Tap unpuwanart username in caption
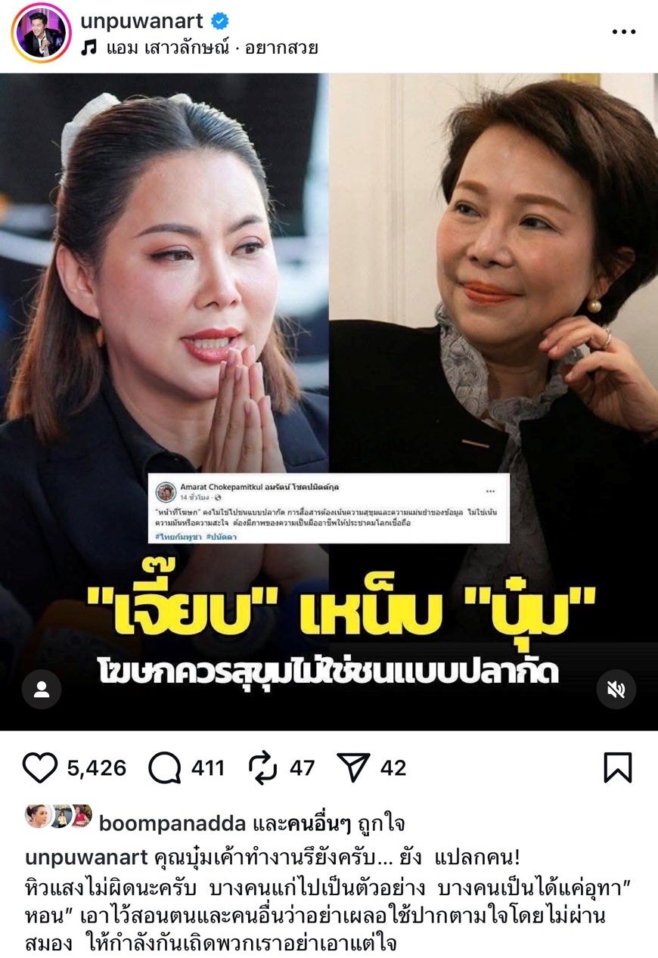Image resolution: width=658 pixels, height=958 pixels. tap(87, 857)
